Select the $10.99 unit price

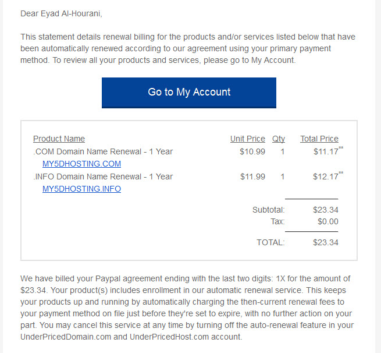coord(252,151)
